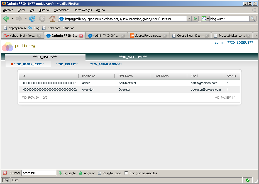Click the search magnifier icon
Viewport: 259px width, 184px height.
coord(253,19)
